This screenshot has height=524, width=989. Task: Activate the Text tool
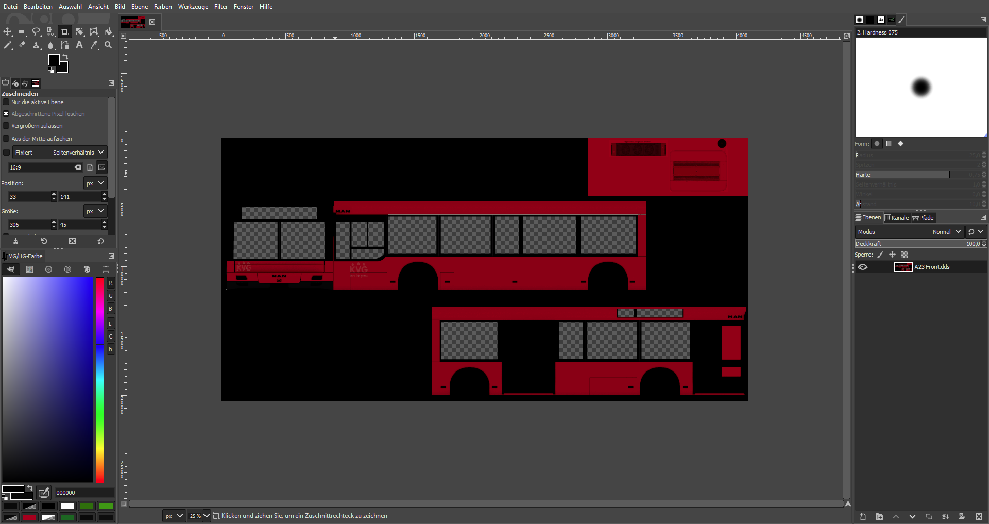tap(79, 45)
